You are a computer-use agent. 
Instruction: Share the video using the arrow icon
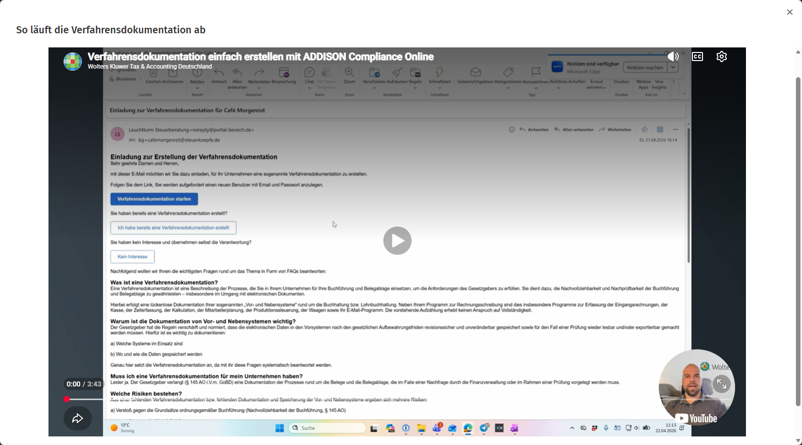click(78, 418)
